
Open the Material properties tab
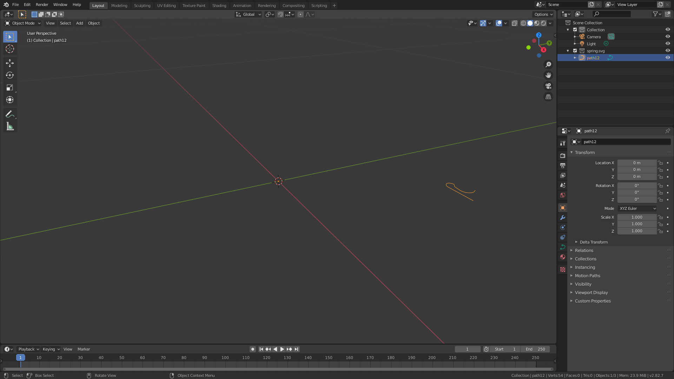pyautogui.click(x=563, y=257)
